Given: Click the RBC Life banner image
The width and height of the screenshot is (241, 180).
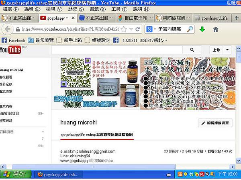Looking at the screenshot, I should [188, 84].
